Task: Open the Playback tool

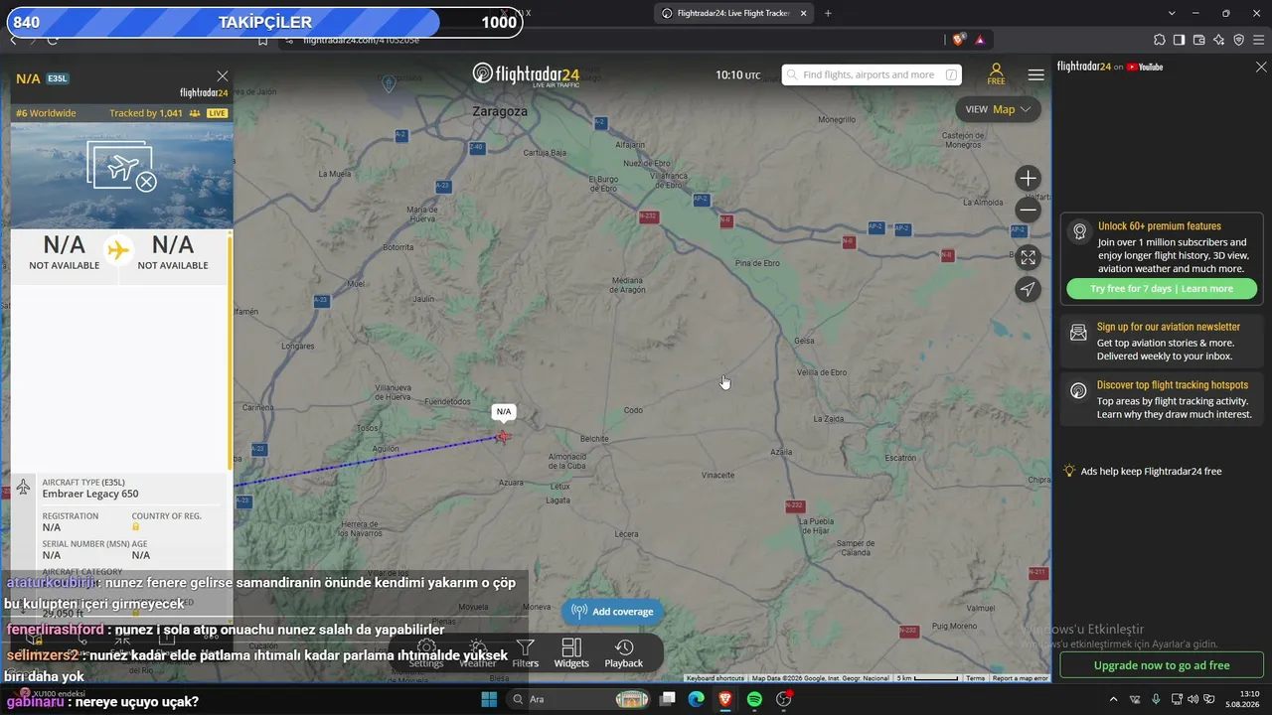Action: point(624,653)
